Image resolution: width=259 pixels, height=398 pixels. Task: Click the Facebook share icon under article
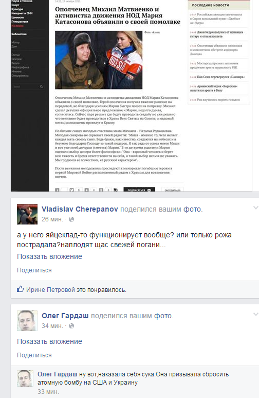(x=57, y=190)
